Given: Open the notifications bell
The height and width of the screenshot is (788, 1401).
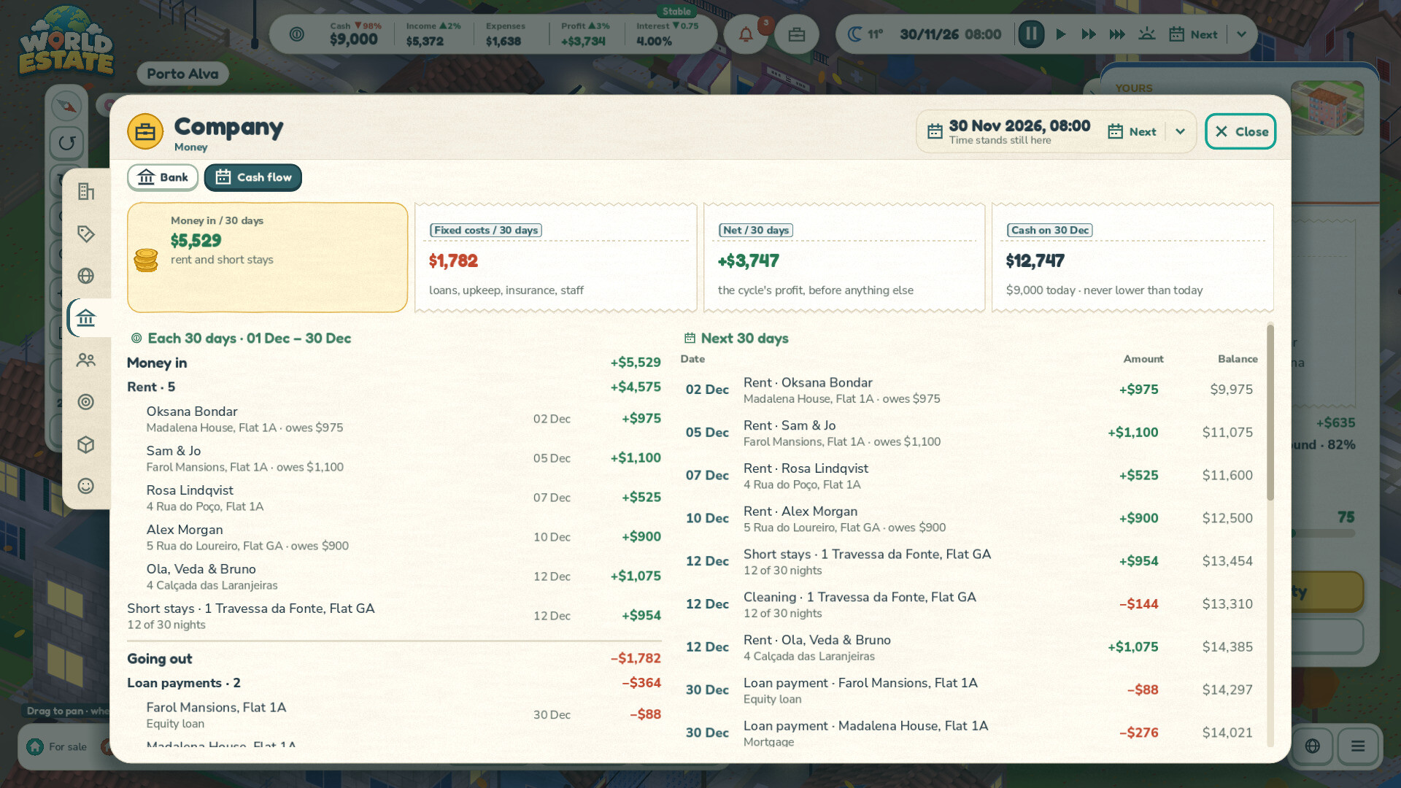Looking at the screenshot, I should (746, 34).
